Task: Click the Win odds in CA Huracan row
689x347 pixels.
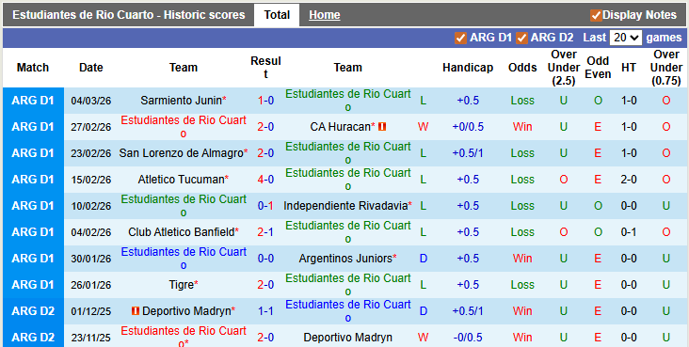Action: [522, 127]
